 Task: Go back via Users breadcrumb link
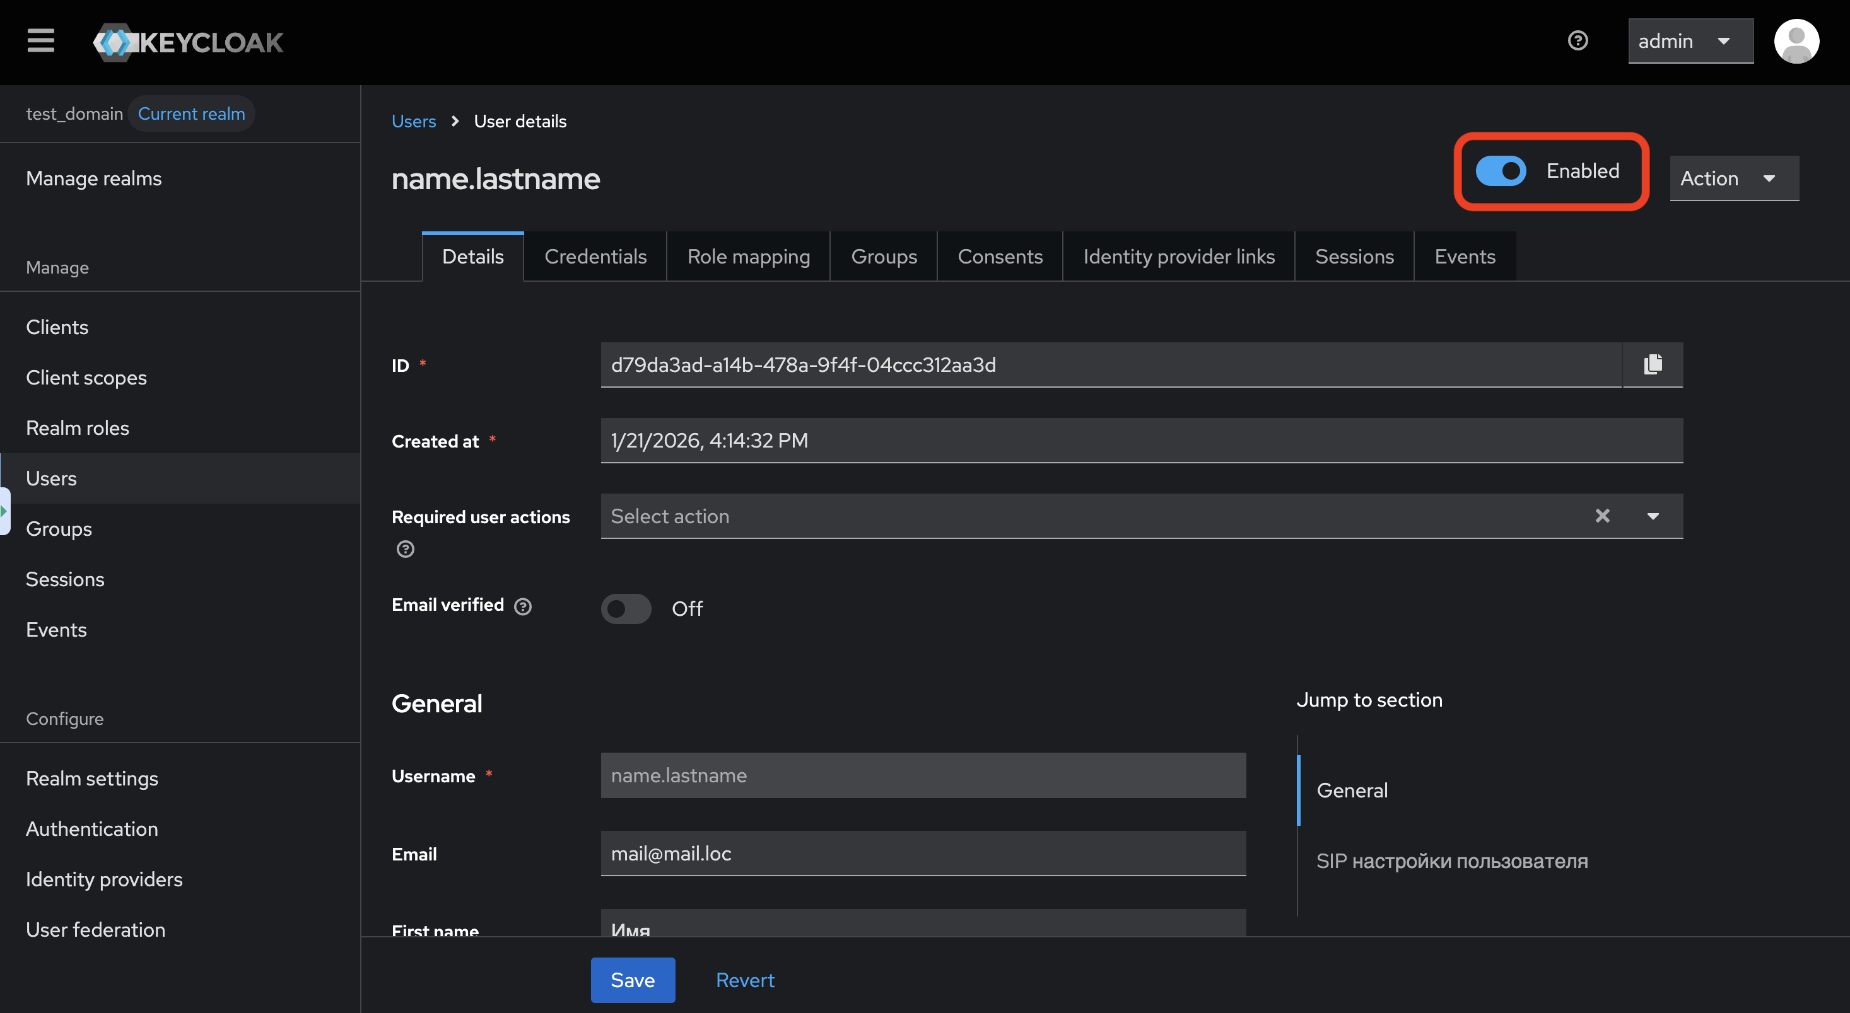tap(413, 121)
